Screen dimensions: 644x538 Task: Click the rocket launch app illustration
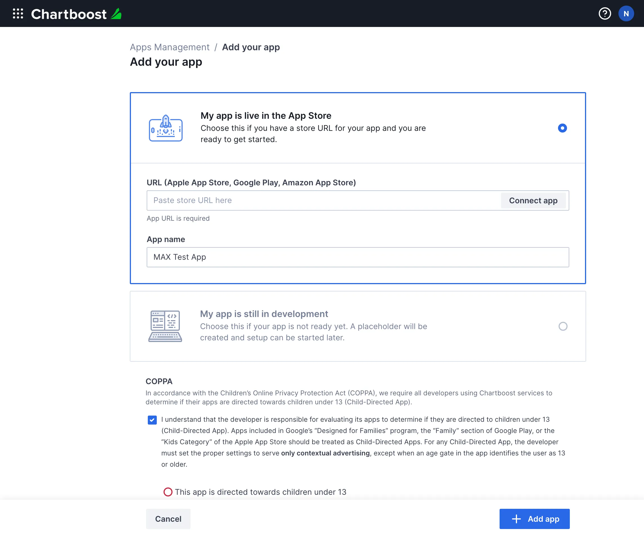tap(165, 128)
